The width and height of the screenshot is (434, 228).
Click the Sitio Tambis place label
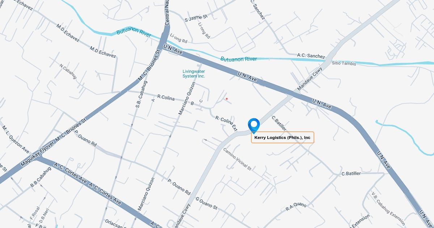pos(344,63)
